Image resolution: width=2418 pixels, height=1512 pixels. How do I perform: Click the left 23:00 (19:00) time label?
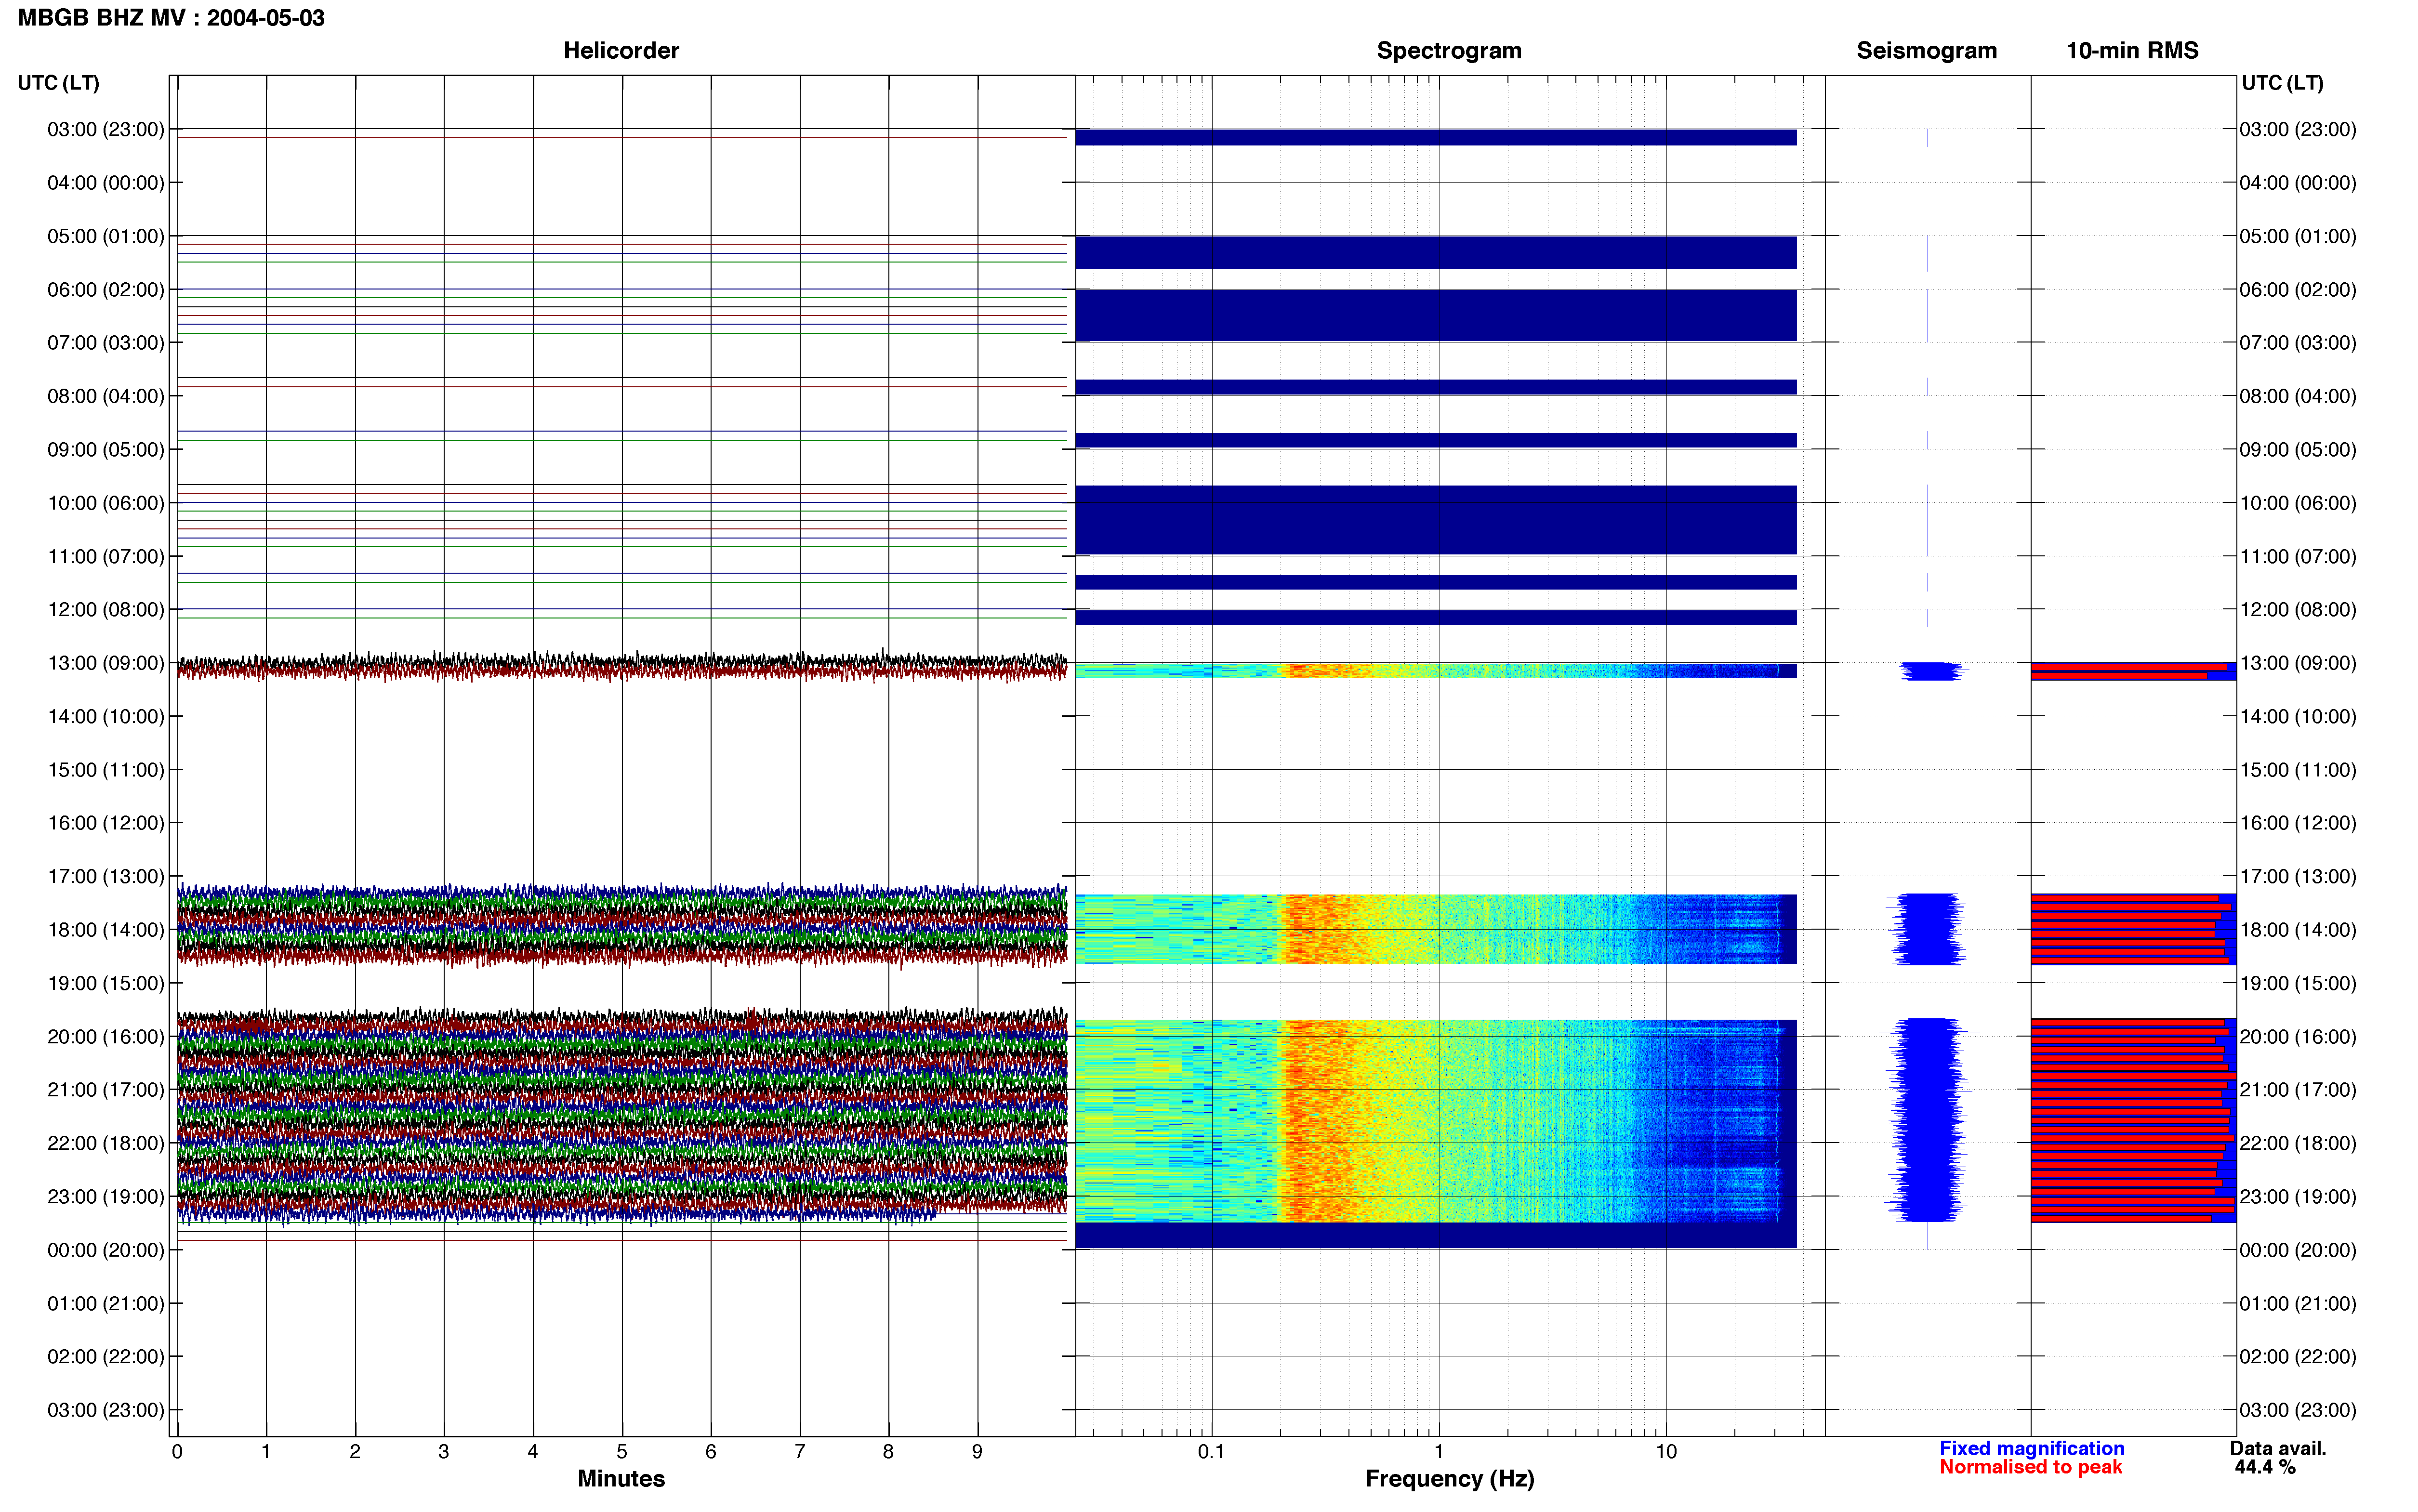(106, 1197)
